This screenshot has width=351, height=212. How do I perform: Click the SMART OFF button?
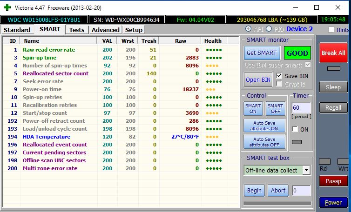tap(275, 108)
